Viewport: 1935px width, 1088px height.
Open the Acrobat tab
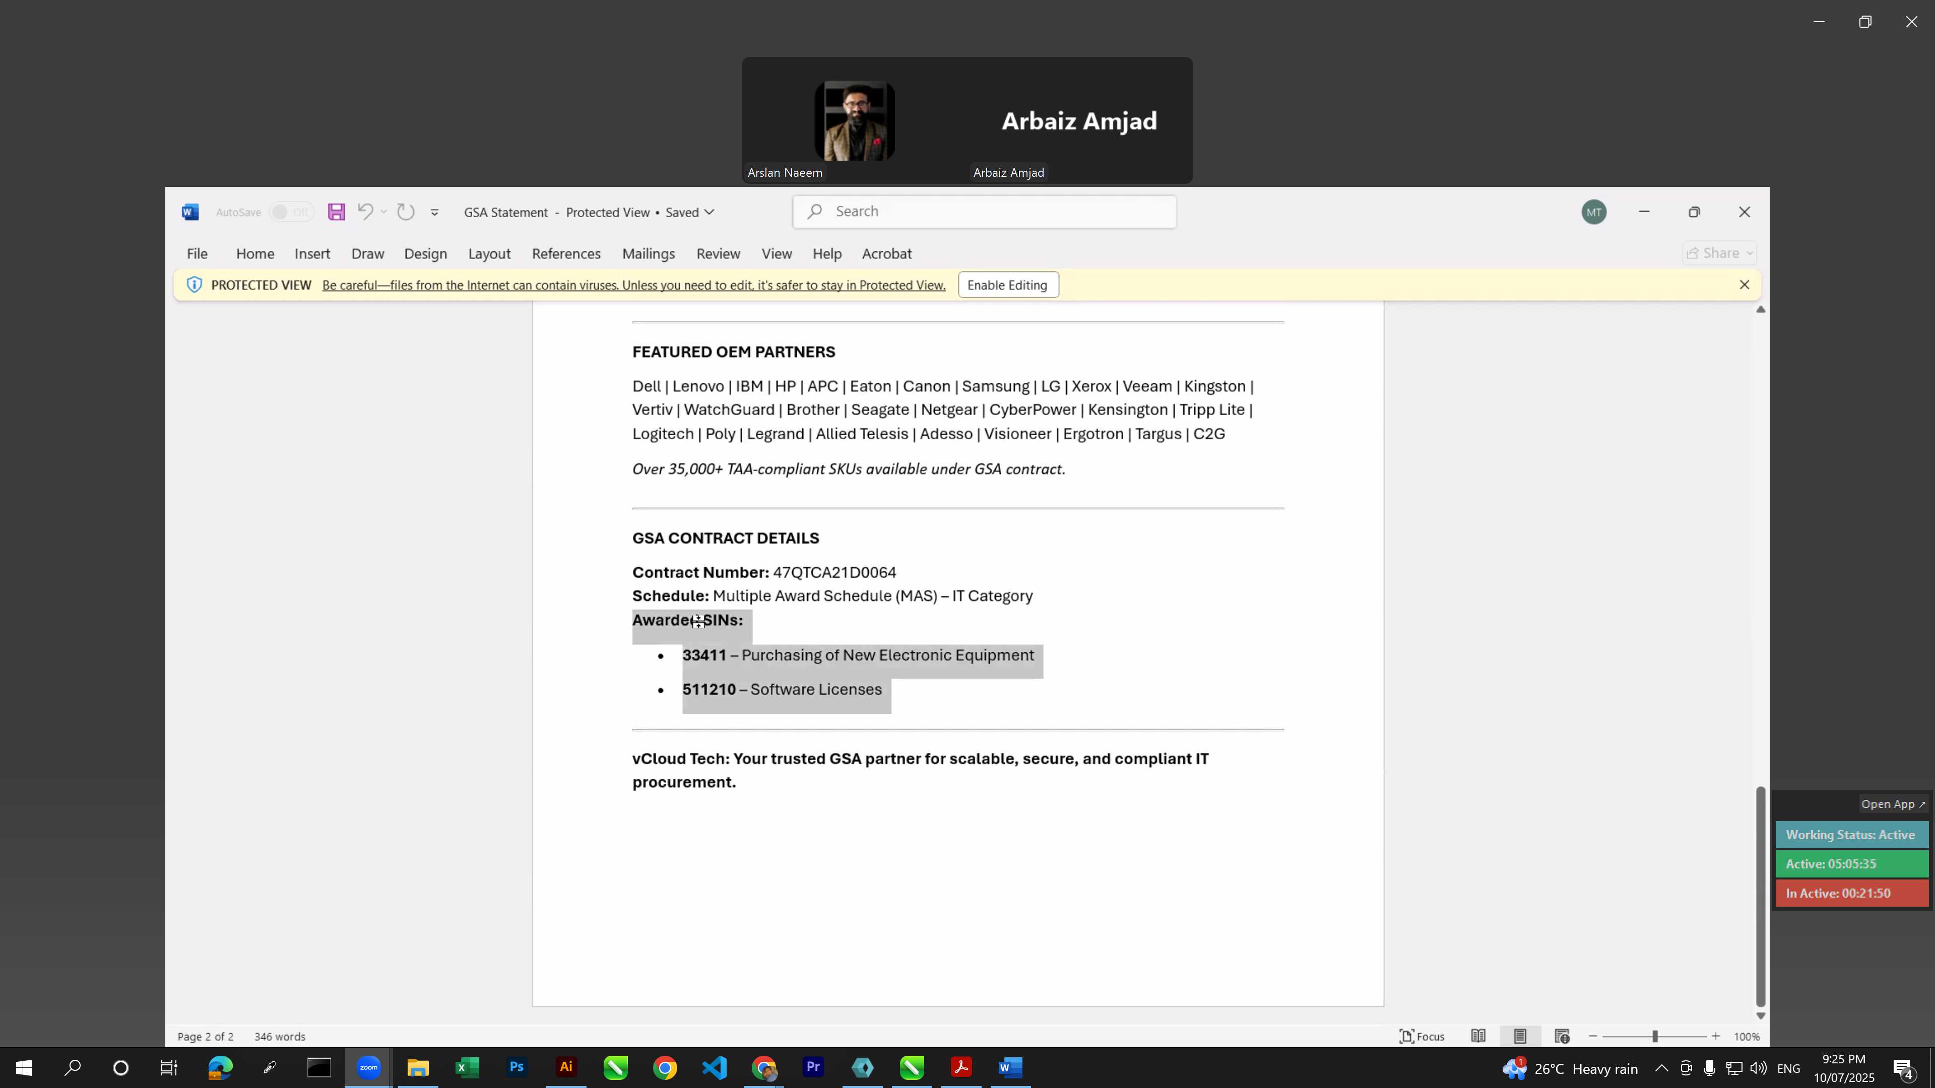(887, 254)
